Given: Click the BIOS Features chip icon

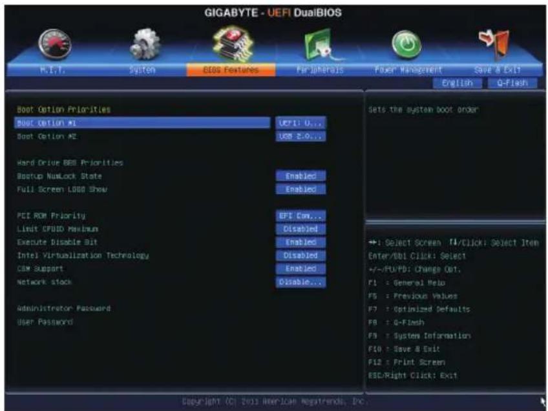Looking at the screenshot, I should (233, 44).
